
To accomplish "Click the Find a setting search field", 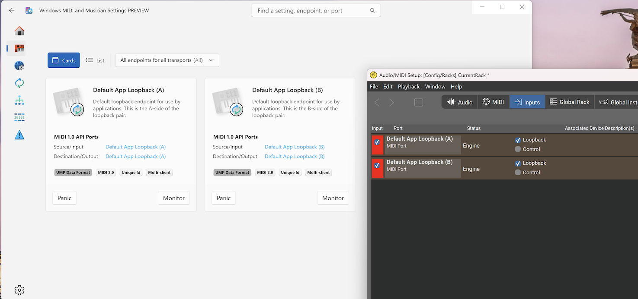I will (x=311, y=10).
